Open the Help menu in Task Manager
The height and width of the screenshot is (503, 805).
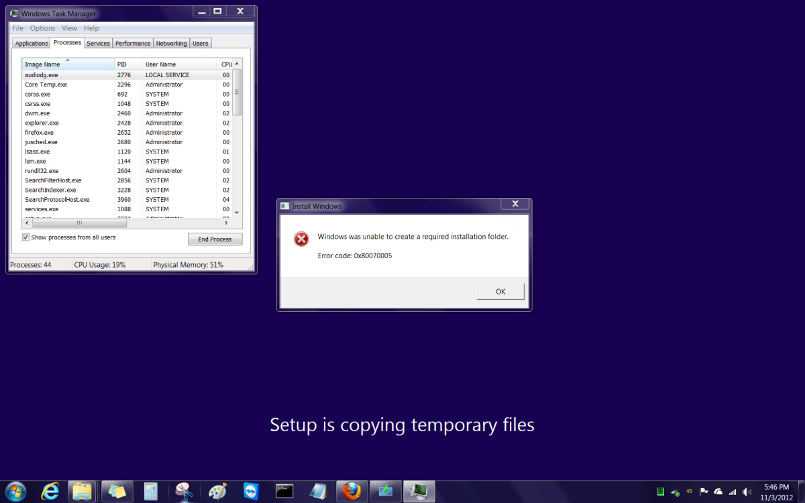pos(91,28)
